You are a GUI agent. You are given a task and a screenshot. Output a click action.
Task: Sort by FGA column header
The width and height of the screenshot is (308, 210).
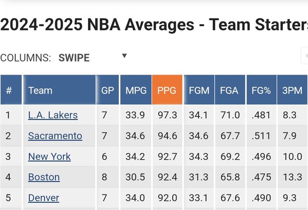tap(230, 90)
